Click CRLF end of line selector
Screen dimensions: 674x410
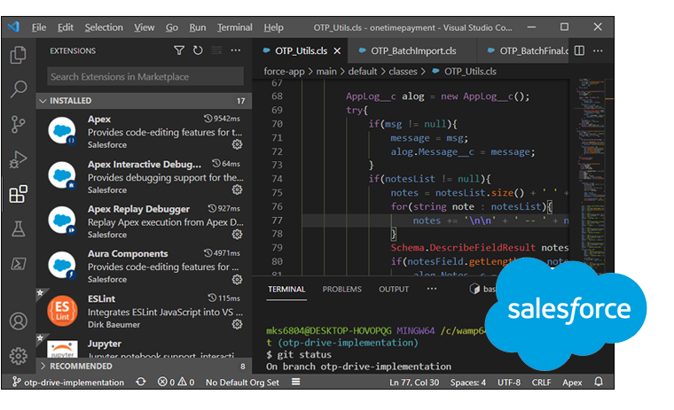click(x=541, y=382)
